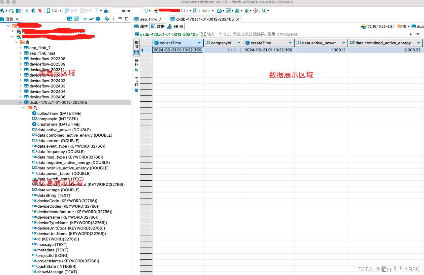The image size is (424, 275).
Task: Select collectTime (DATETIME) column in tree
Action: pos(59,114)
